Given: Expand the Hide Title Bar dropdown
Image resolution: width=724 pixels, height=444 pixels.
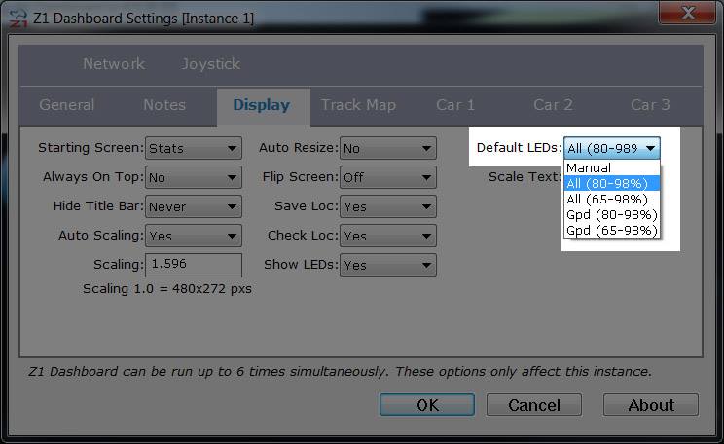Looking at the screenshot, I should pos(194,206).
